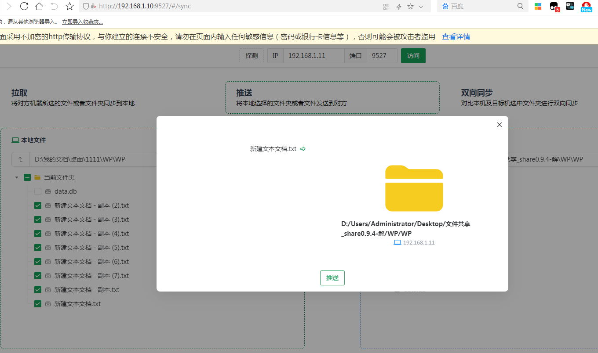Image resolution: width=598 pixels, height=353 pixels.
Task: Open address bar dropdown chevron
Action: click(421, 7)
